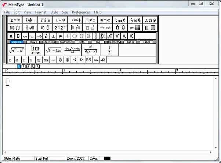Open the arrow symbols palette
This screenshot has height=163, width=221.
pyautogui.click(x=75, y=20)
